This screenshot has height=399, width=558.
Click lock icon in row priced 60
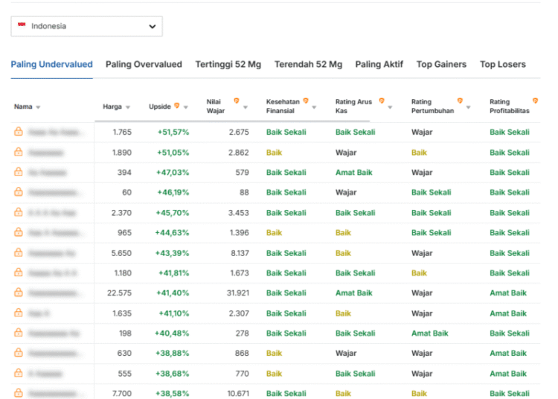pos(19,192)
